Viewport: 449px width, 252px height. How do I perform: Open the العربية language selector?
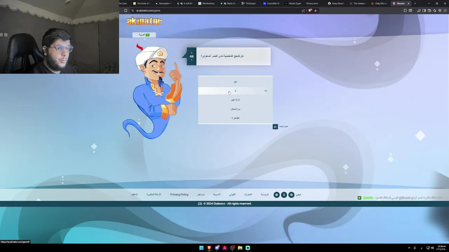[x=144, y=35]
